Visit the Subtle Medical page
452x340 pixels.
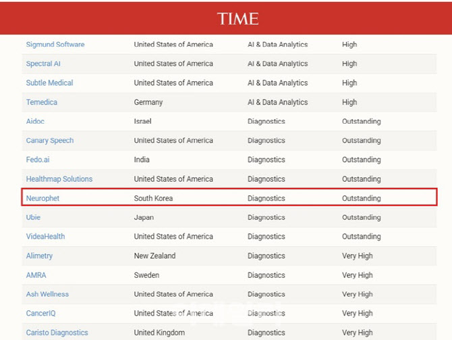49,83
